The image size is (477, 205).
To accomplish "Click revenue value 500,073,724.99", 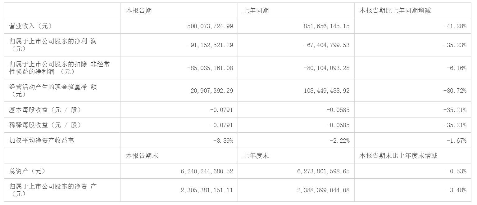I will click(x=210, y=26).
